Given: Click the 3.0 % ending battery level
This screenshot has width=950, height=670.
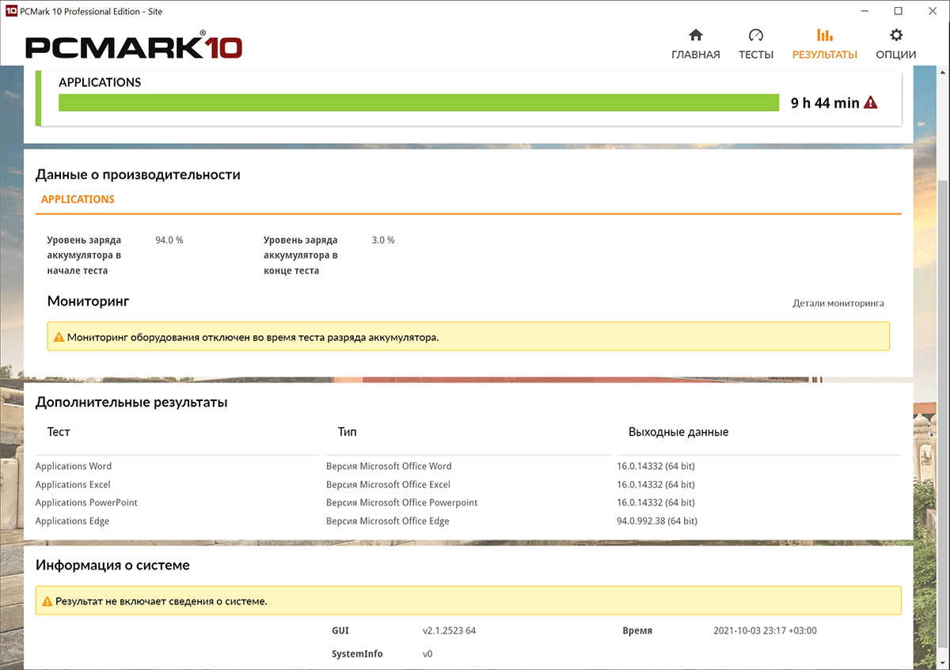Looking at the screenshot, I should (383, 240).
